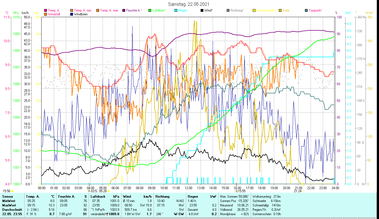Click the pink Temp. A. legend swatch

click(45, 10)
